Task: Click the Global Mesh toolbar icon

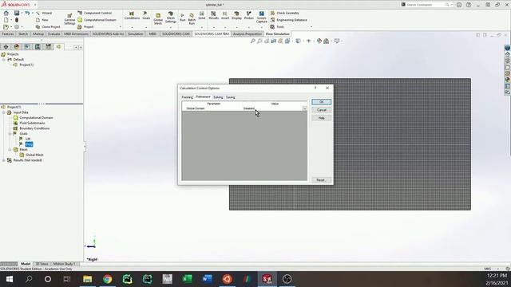Action: pos(158,18)
